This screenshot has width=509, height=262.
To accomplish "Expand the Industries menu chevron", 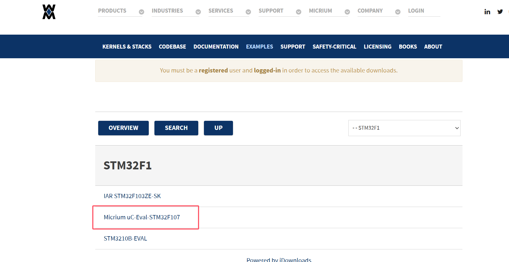I will [198, 12].
